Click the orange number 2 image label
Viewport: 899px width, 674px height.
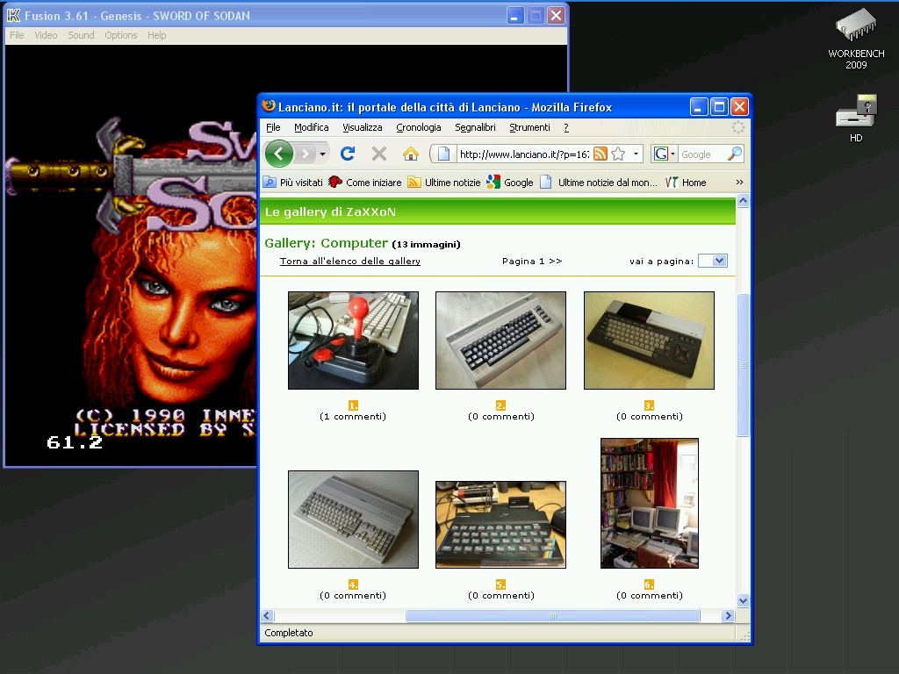tap(500, 405)
